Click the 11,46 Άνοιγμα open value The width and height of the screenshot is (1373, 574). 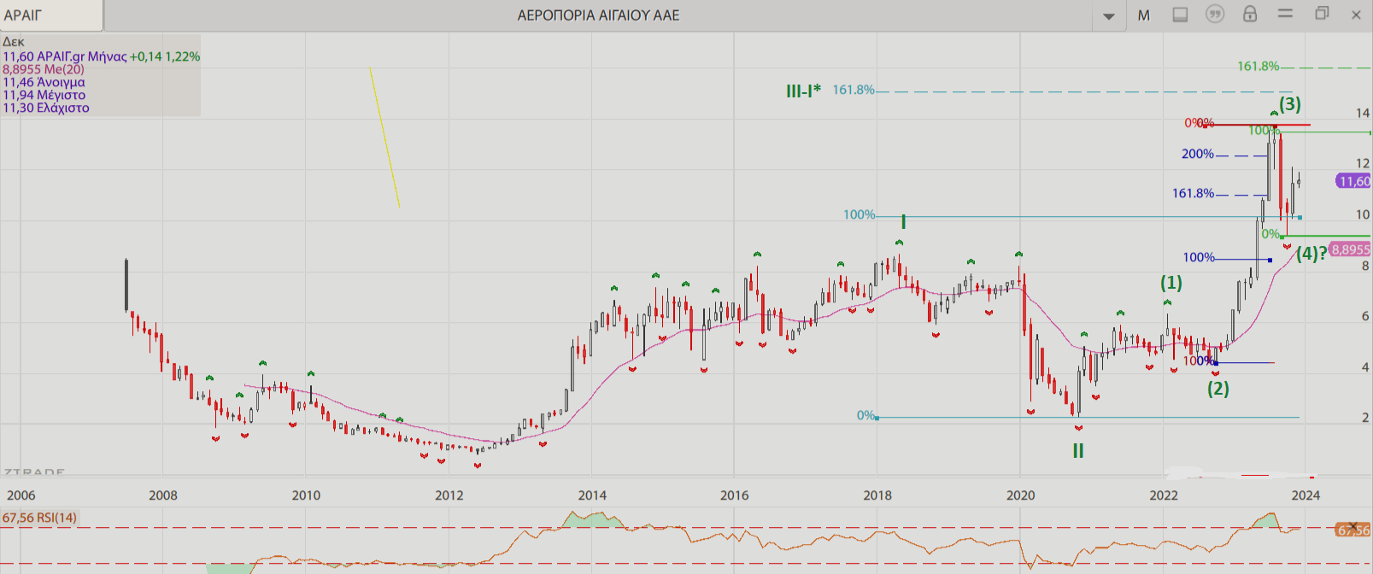tap(44, 82)
